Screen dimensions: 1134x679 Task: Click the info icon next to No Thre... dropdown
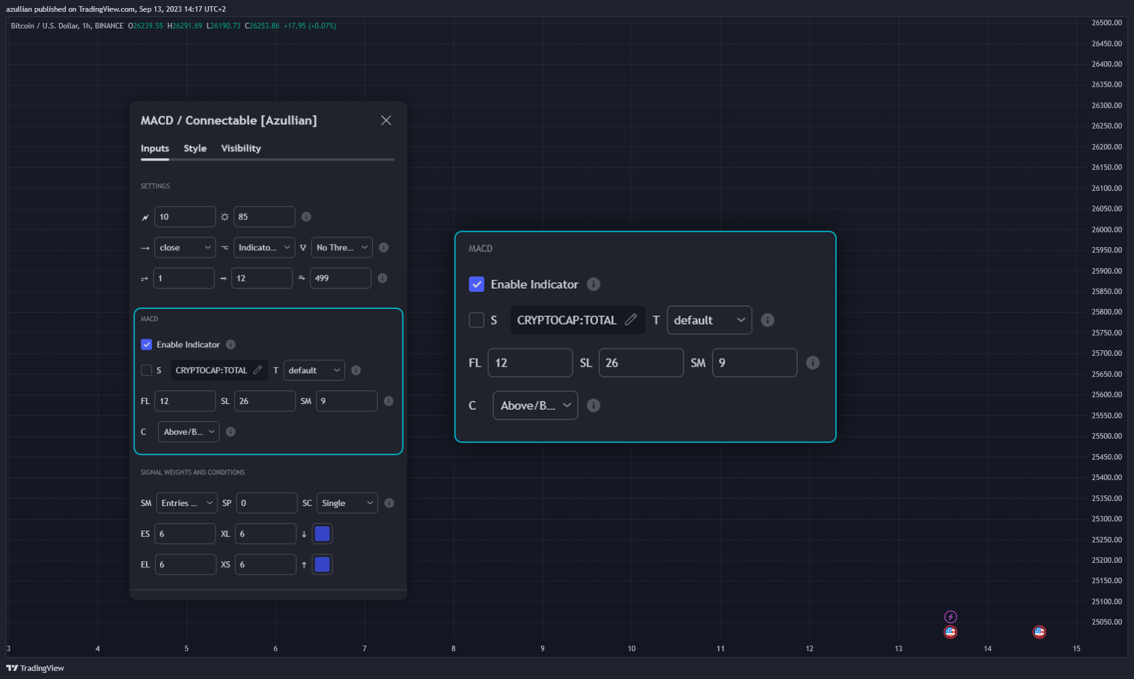[384, 247]
